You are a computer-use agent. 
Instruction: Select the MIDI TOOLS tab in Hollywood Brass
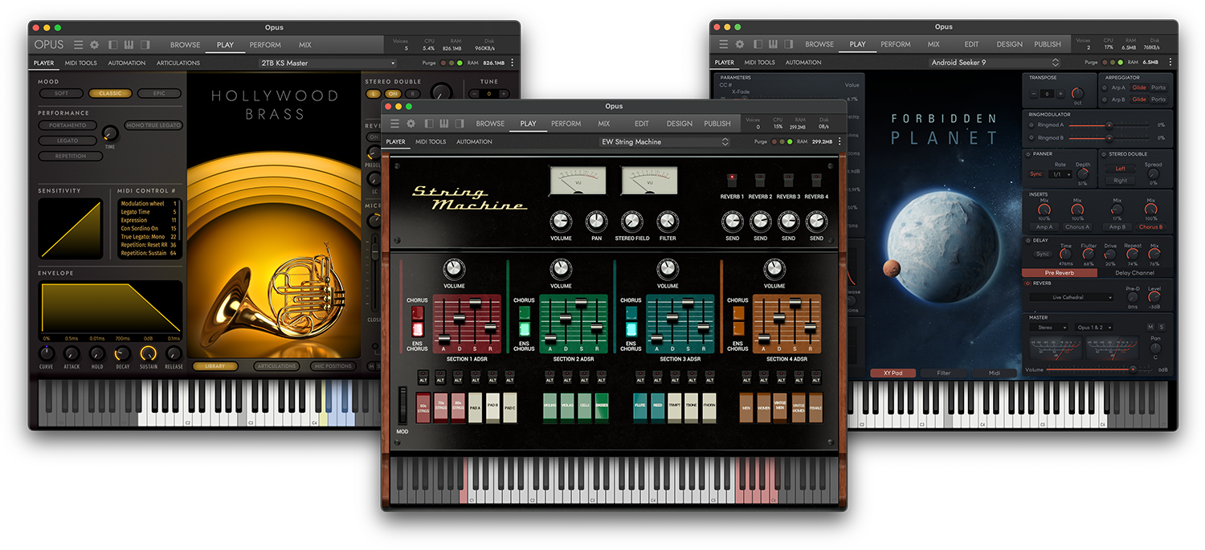click(80, 62)
